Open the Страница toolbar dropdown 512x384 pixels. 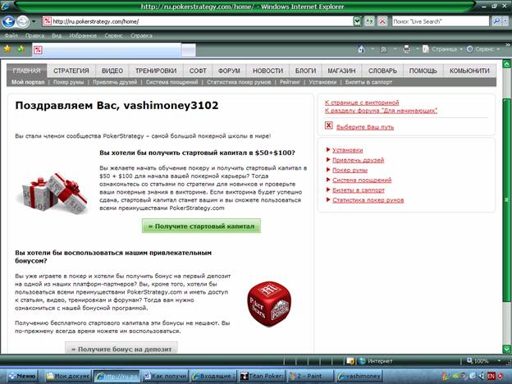click(x=442, y=49)
